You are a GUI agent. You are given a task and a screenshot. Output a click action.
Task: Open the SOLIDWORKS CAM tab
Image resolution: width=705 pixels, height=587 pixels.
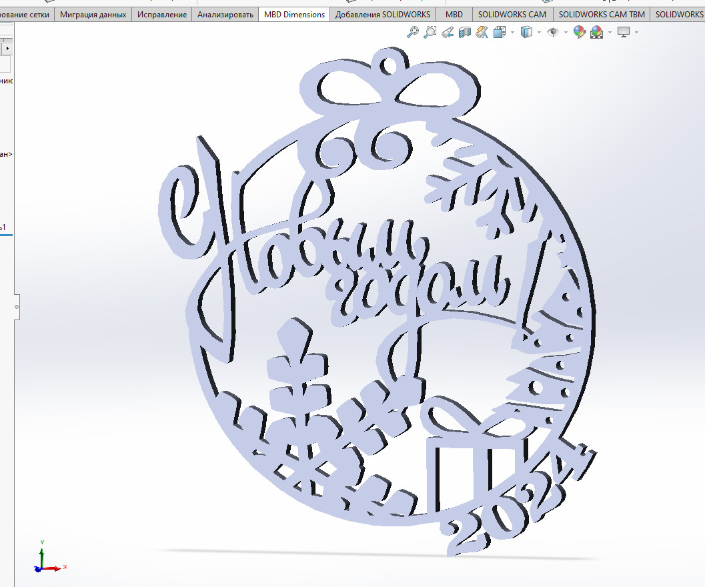[512, 15]
